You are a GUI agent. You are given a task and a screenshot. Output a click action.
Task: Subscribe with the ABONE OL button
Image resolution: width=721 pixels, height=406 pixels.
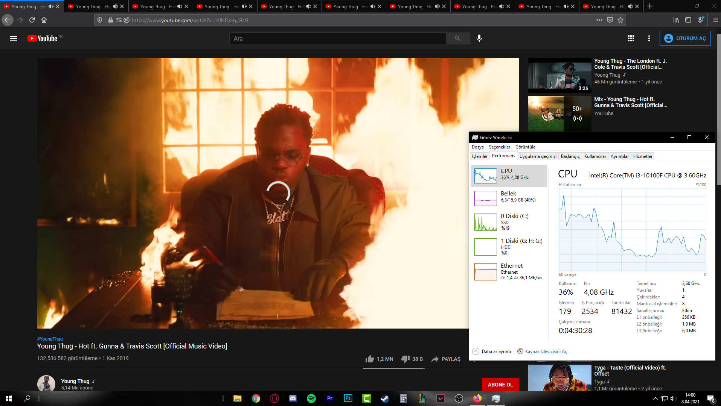500,385
